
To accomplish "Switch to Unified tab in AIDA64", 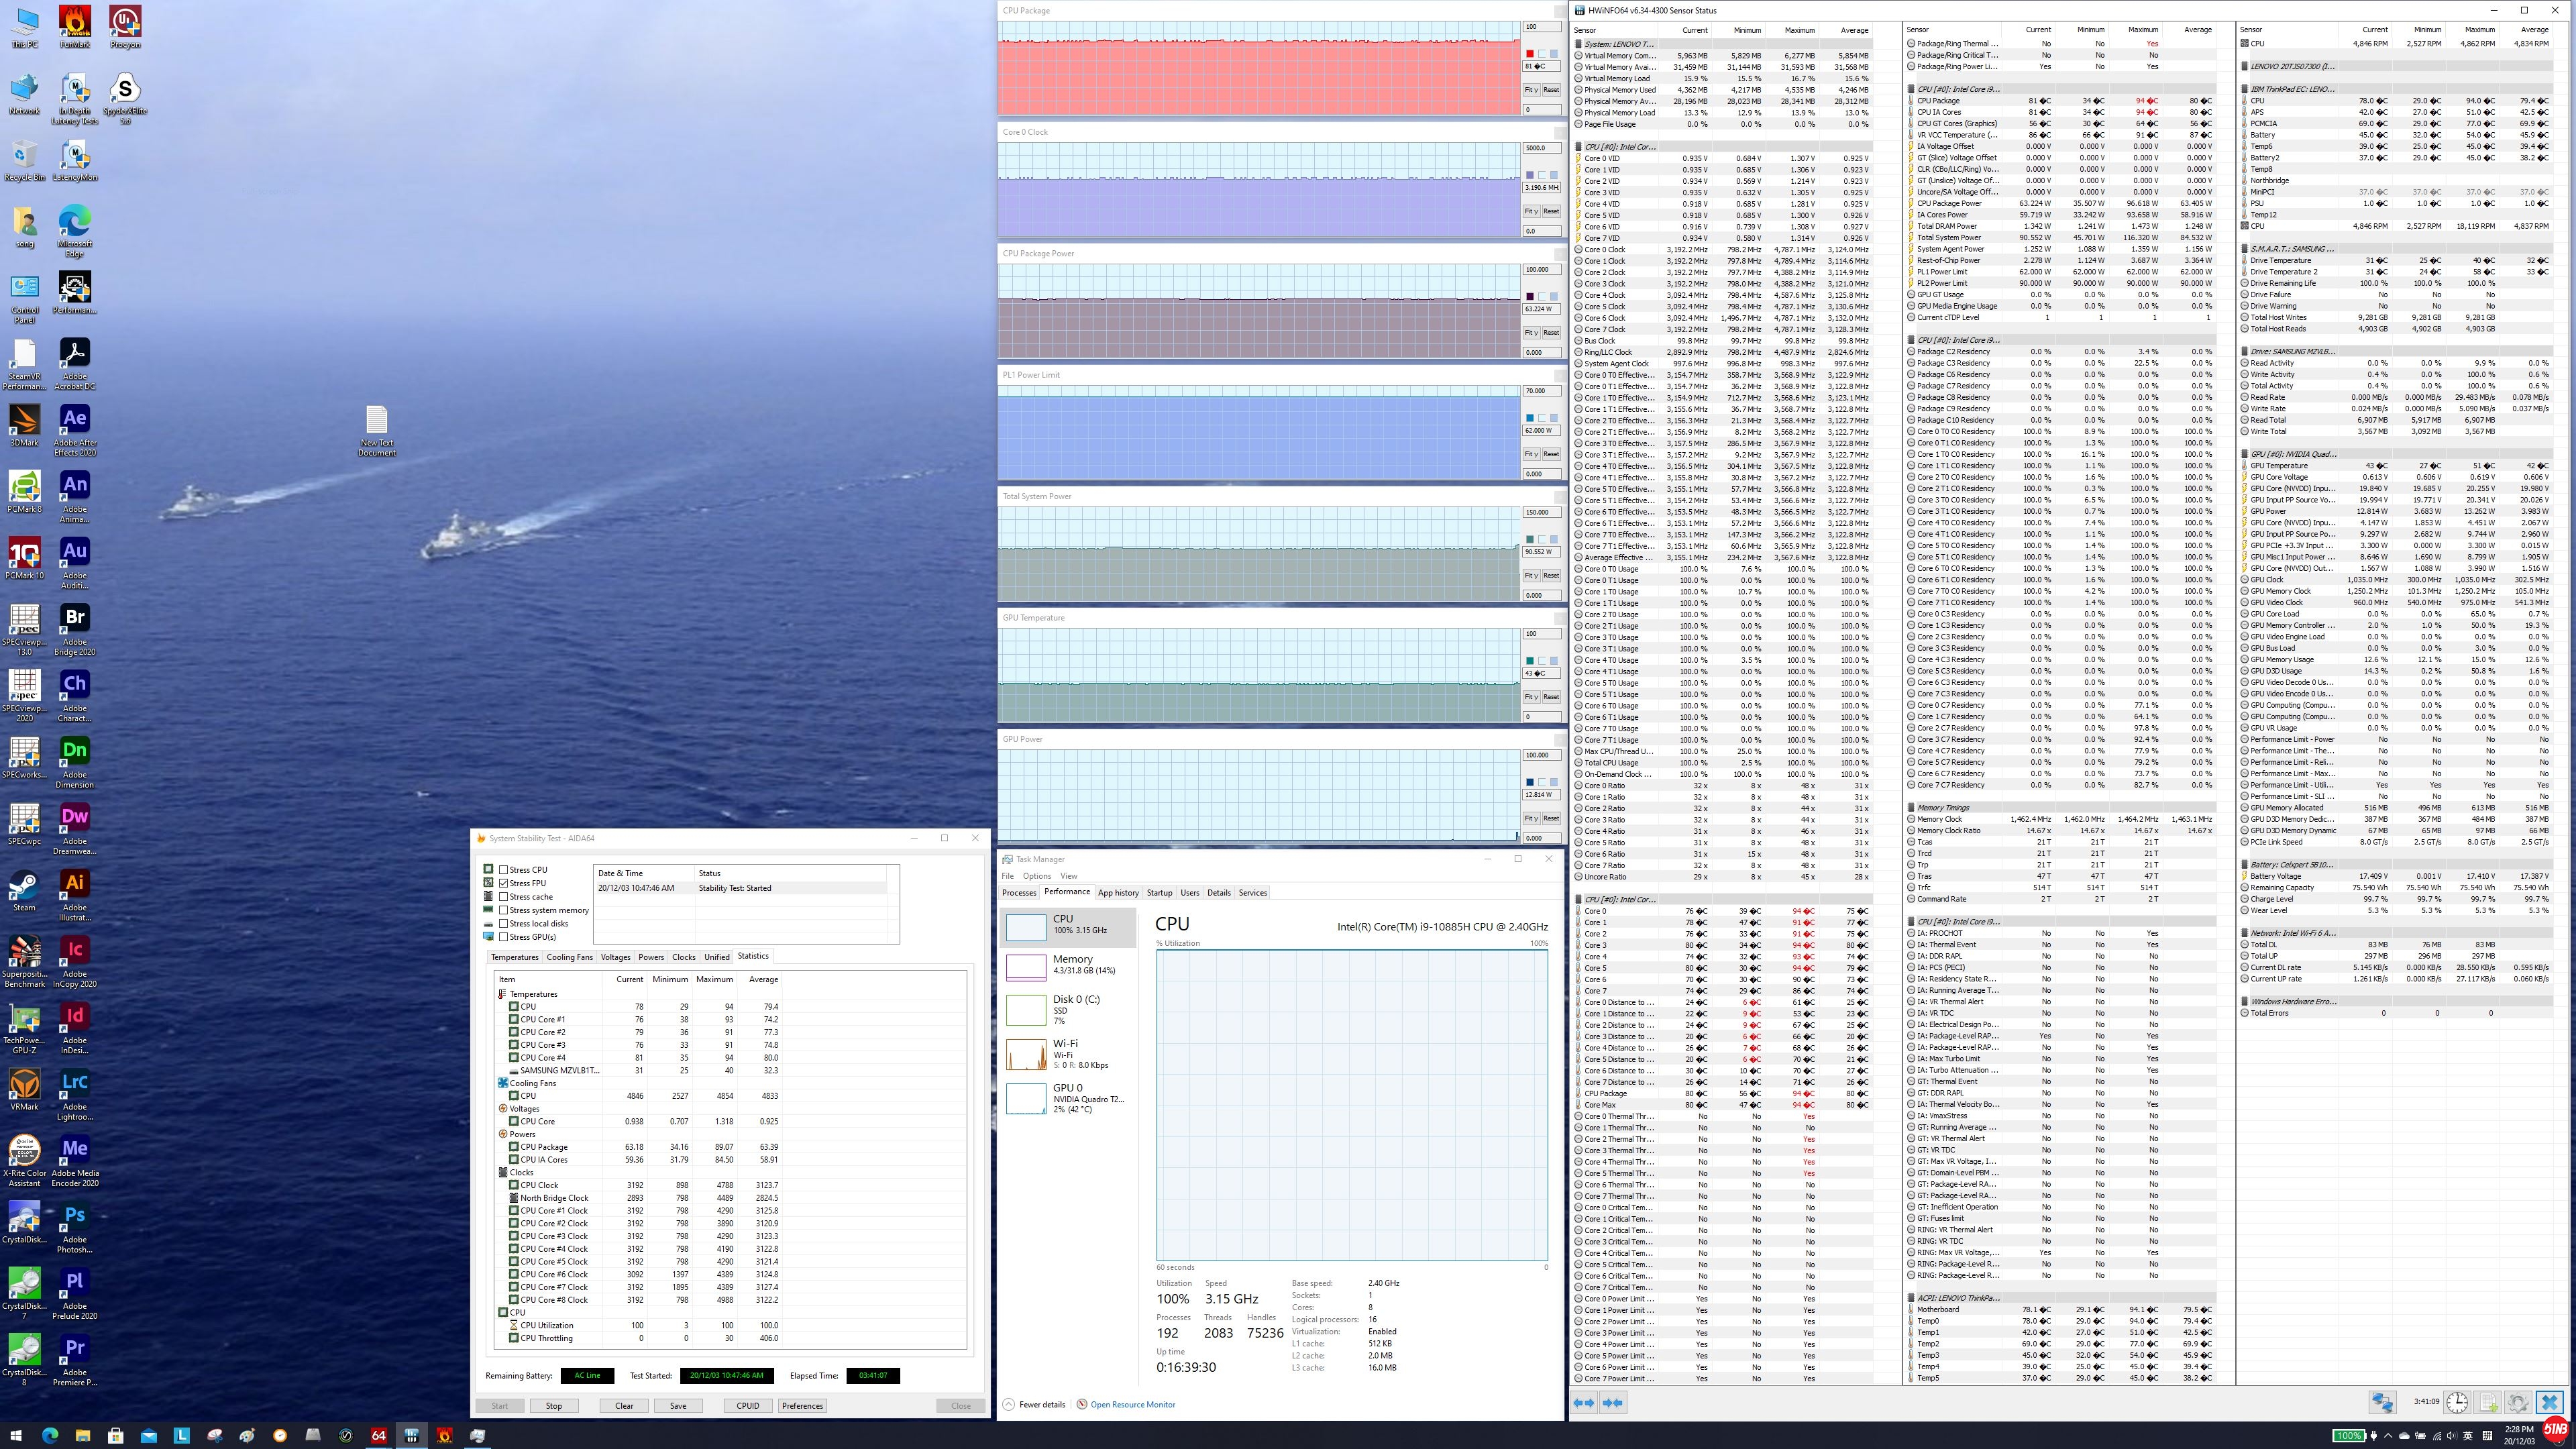I will tap(717, 957).
